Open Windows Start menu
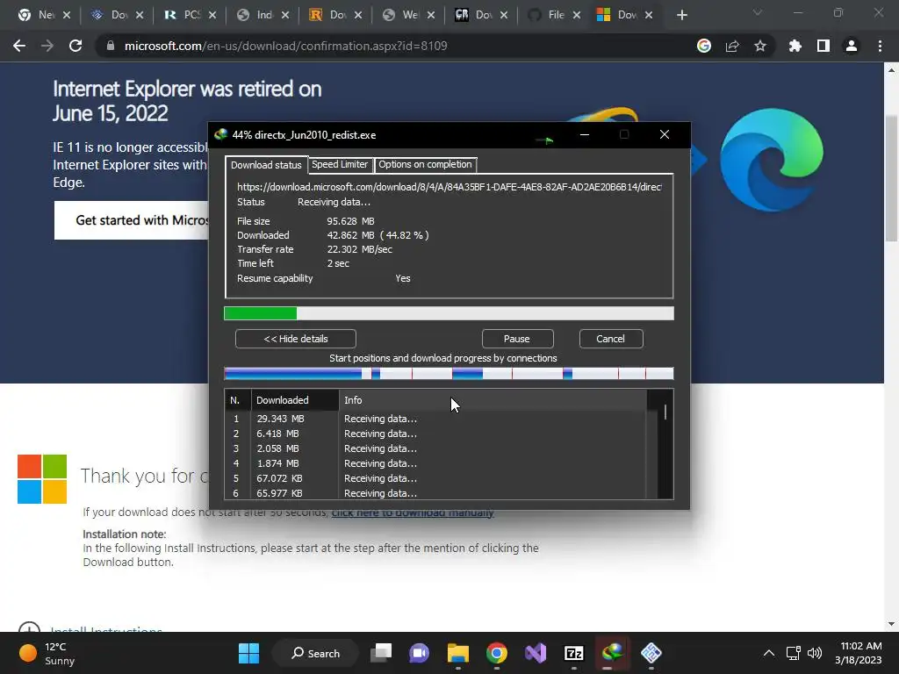Viewport: 899px width, 674px height. [248, 653]
